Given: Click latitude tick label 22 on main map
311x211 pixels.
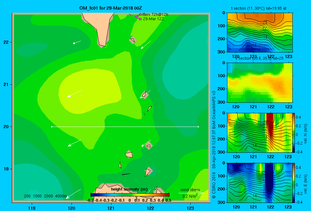Looking at the screenshot, I should (x=6, y=42).
